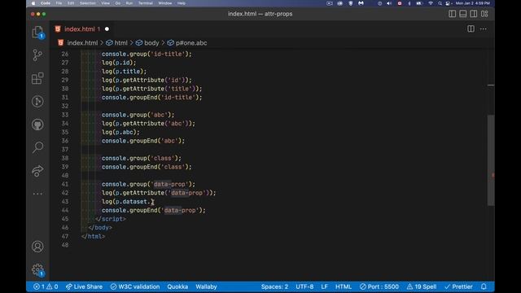Open the Run menu

(129, 3)
